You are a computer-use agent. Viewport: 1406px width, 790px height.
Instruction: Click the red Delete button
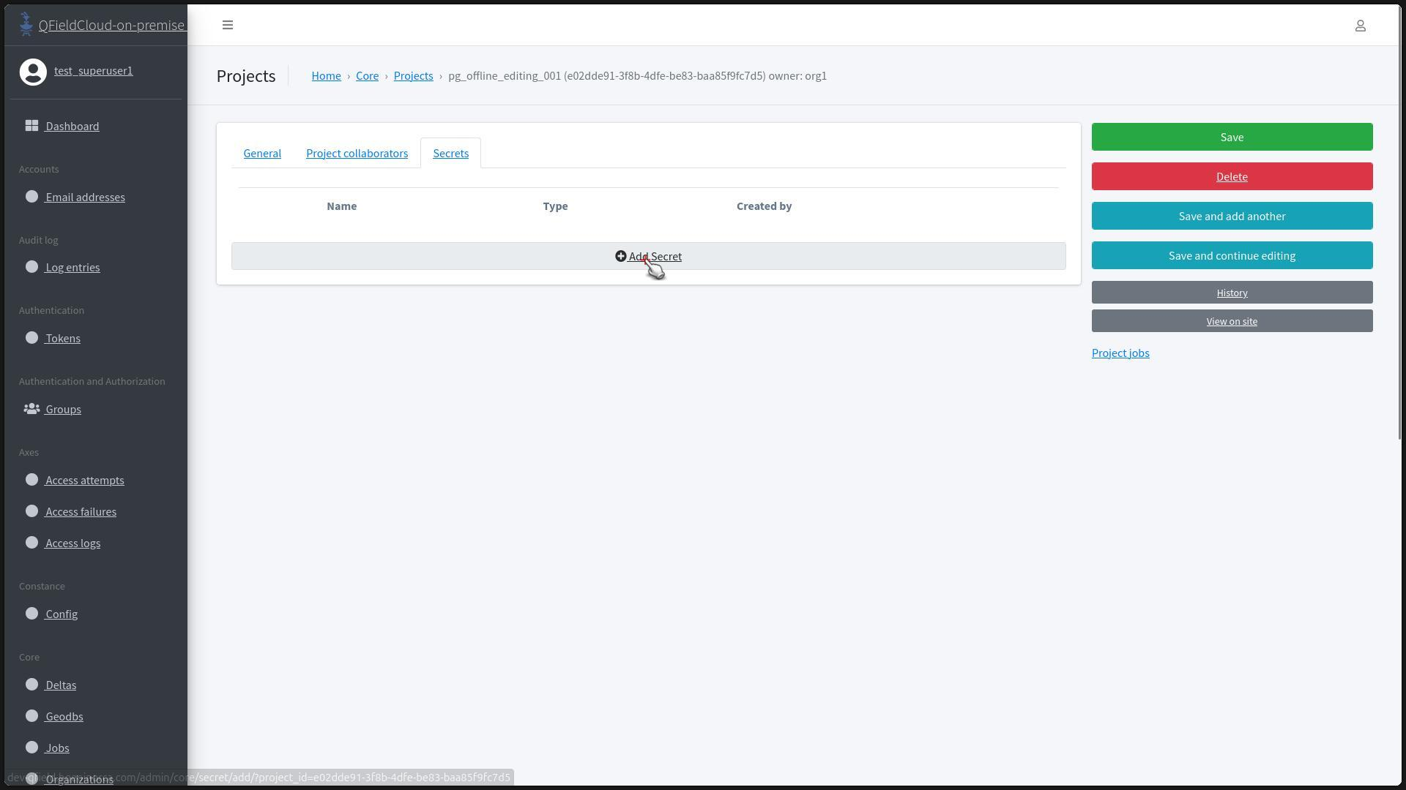coord(1232,177)
